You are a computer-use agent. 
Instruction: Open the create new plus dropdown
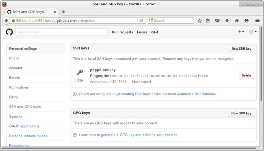(x=241, y=32)
